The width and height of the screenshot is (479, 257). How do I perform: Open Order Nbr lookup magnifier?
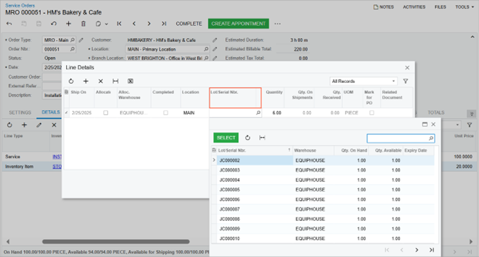coord(72,49)
